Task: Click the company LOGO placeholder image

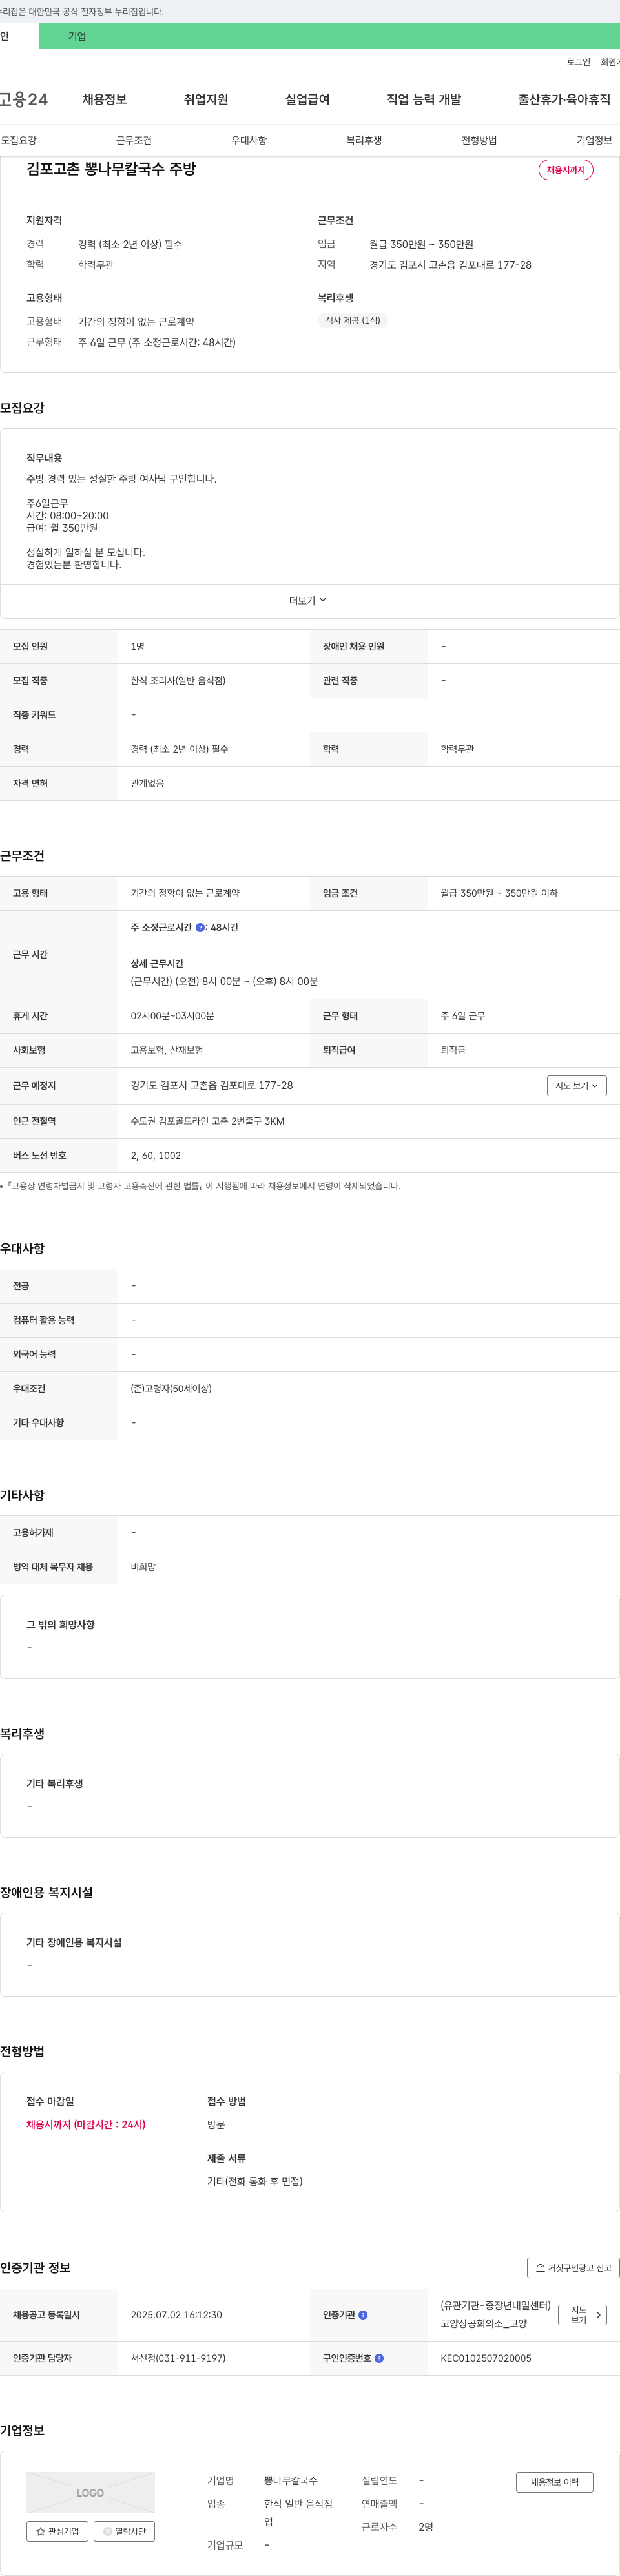Action: 90,2492
